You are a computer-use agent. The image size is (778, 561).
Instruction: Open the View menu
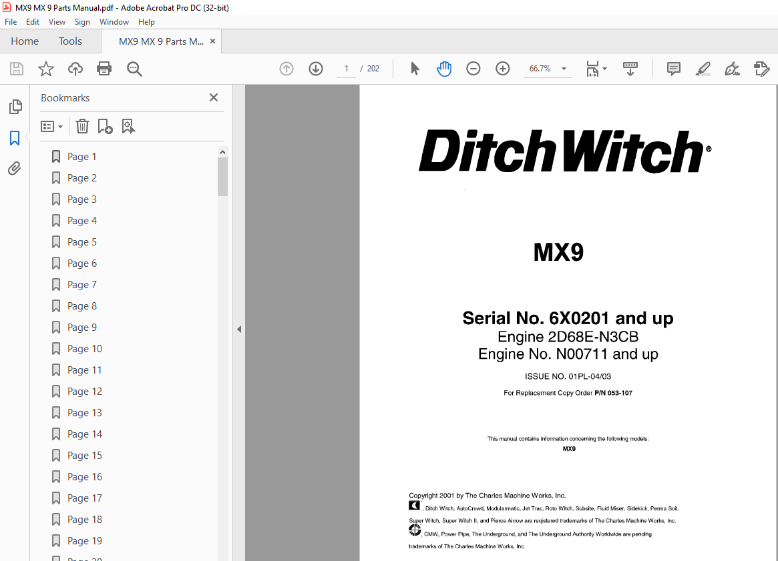tap(57, 22)
